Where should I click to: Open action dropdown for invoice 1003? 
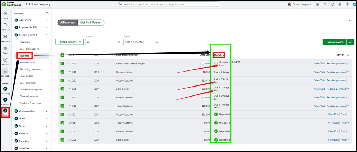coord(348,64)
